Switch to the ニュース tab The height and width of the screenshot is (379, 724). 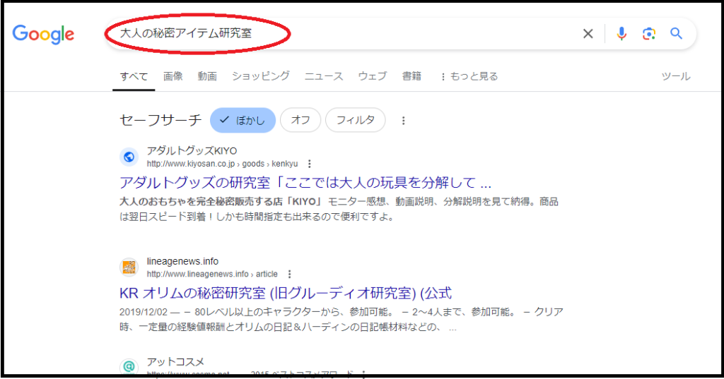(x=324, y=76)
